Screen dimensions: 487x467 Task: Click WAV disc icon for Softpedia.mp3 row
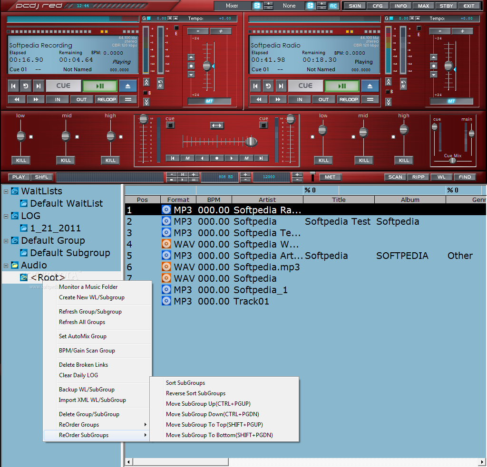point(166,267)
